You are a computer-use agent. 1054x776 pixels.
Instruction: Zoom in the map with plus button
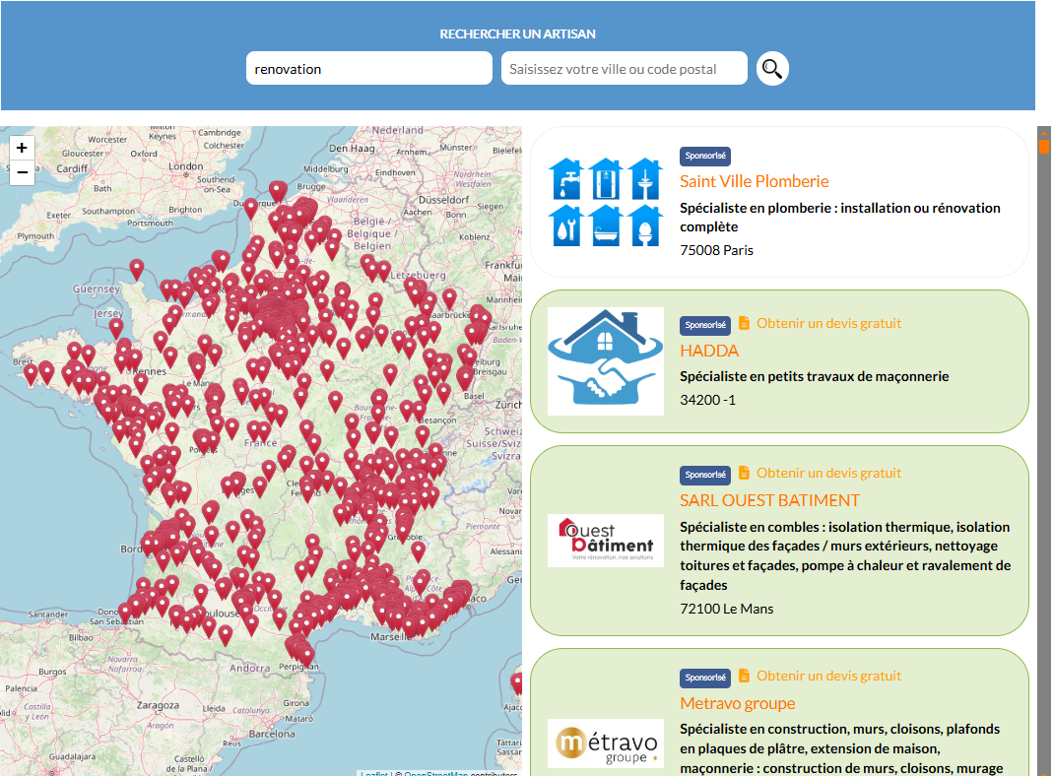point(23,148)
